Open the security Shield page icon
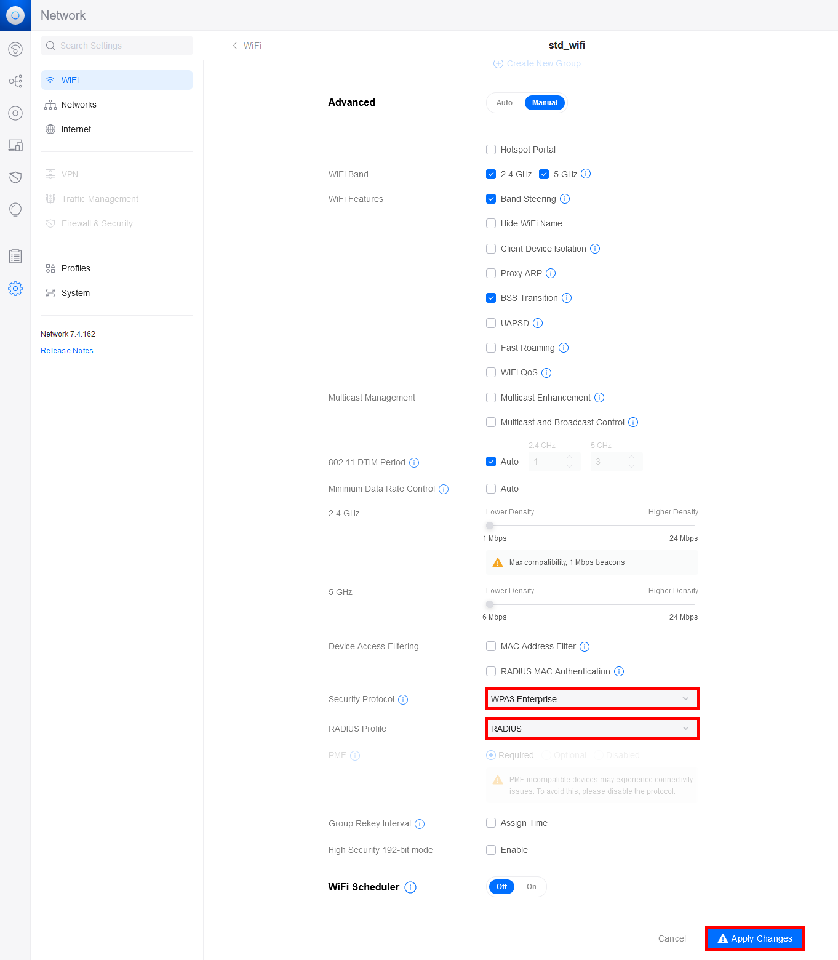Image resolution: width=838 pixels, height=960 pixels. click(15, 177)
